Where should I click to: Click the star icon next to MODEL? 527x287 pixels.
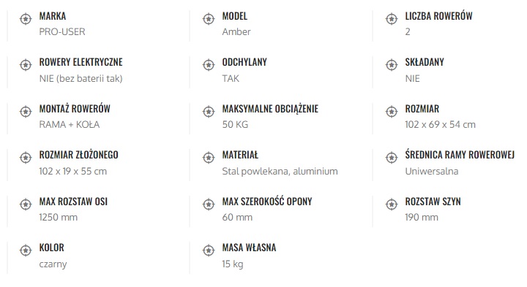click(x=209, y=19)
